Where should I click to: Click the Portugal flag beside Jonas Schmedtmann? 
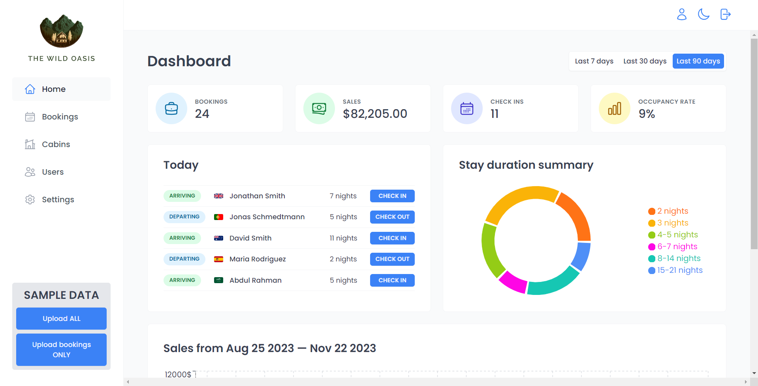218,217
